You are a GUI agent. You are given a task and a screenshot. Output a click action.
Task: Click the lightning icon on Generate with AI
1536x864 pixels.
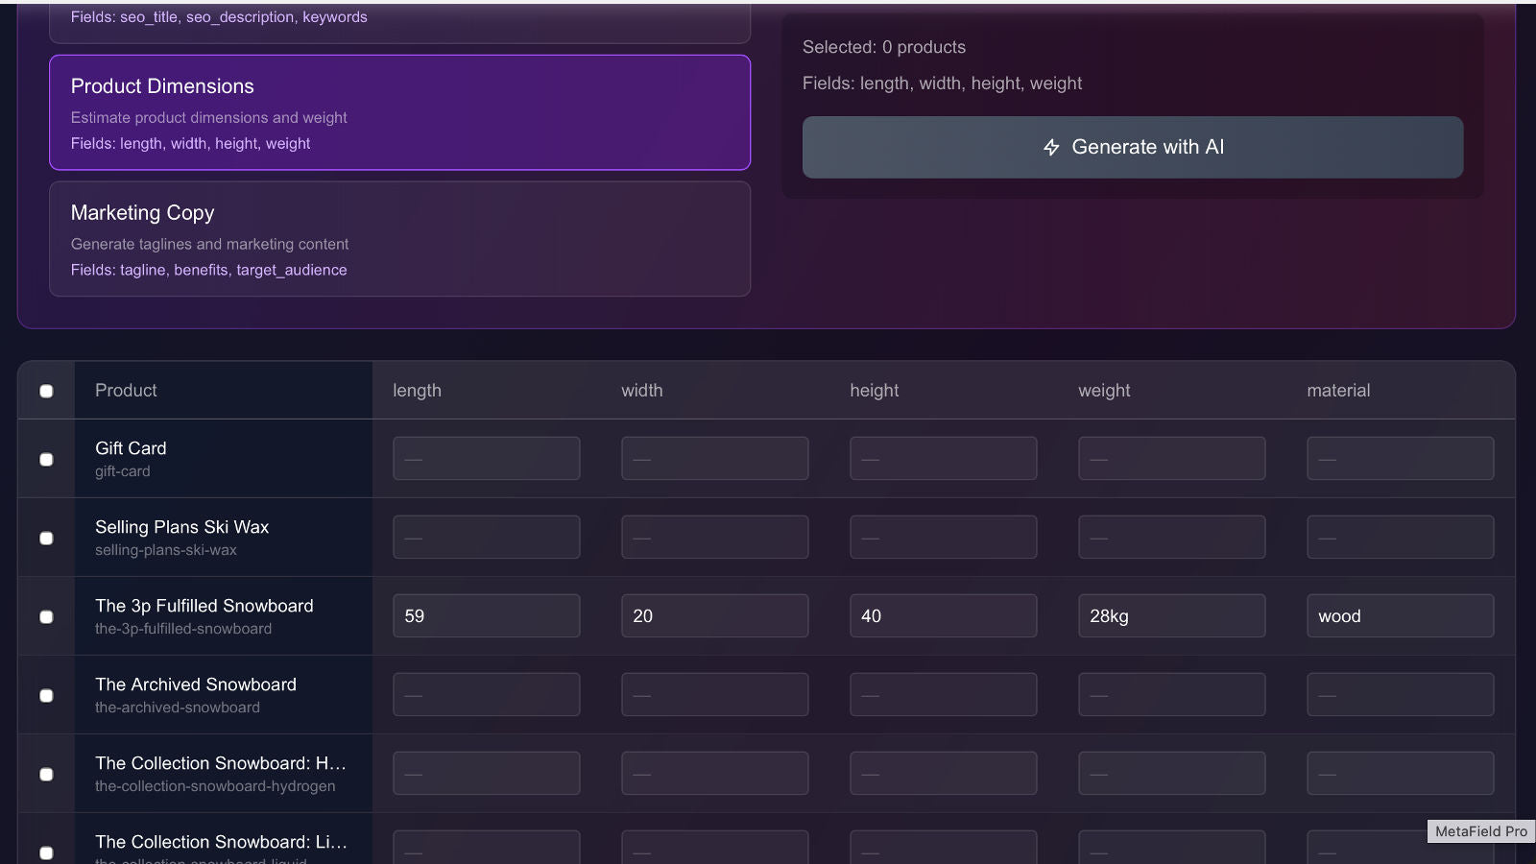coord(1051,147)
